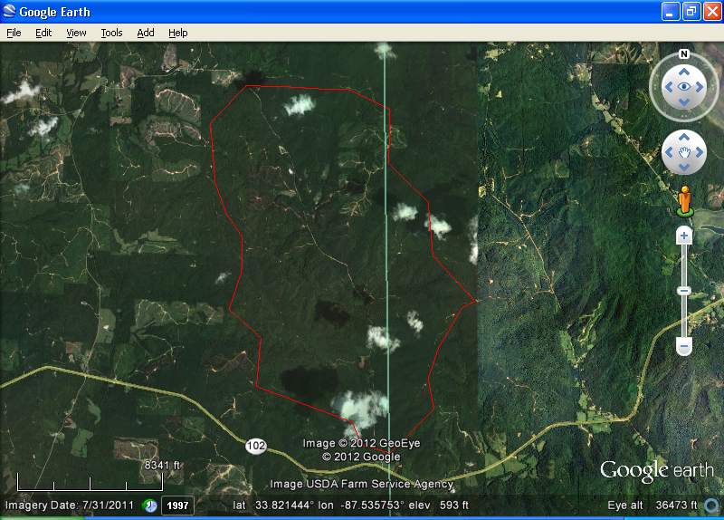The image size is (724, 520).
Task: Open the Tools menu
Action: (111, 33)
